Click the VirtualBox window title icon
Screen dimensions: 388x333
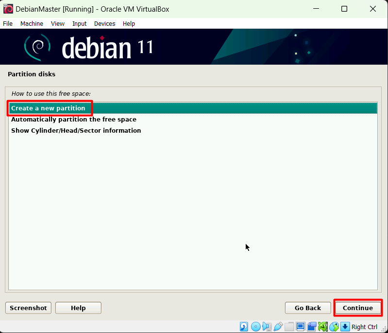pyautogui.click(x=8, y=9)
